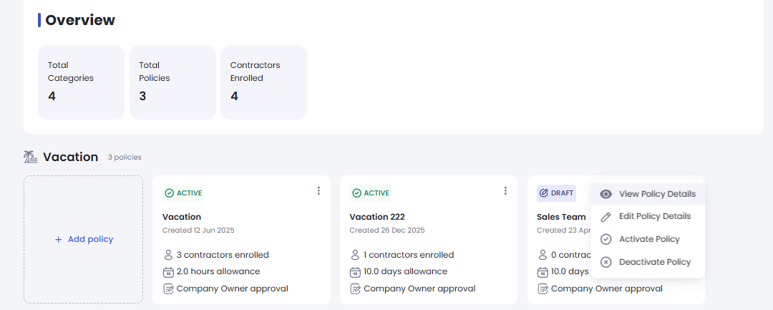Click the checkmark circle Activate icon

pyautogui.click(x=606, y=239)
